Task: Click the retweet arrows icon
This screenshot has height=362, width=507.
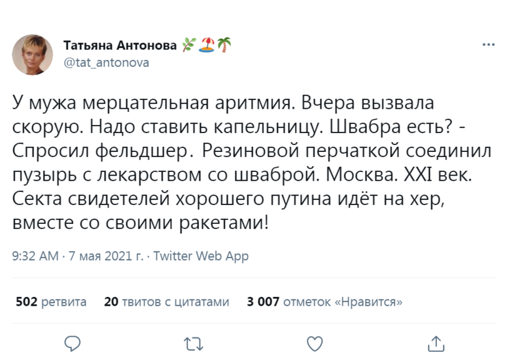Action: tap(194, 342)
